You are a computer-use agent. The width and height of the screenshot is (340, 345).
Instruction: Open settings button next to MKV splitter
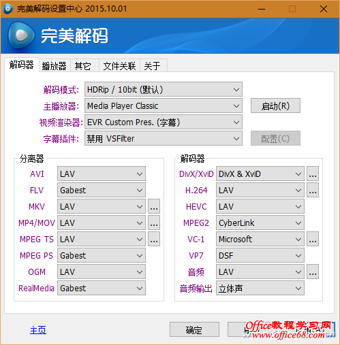tap(154, 206)
